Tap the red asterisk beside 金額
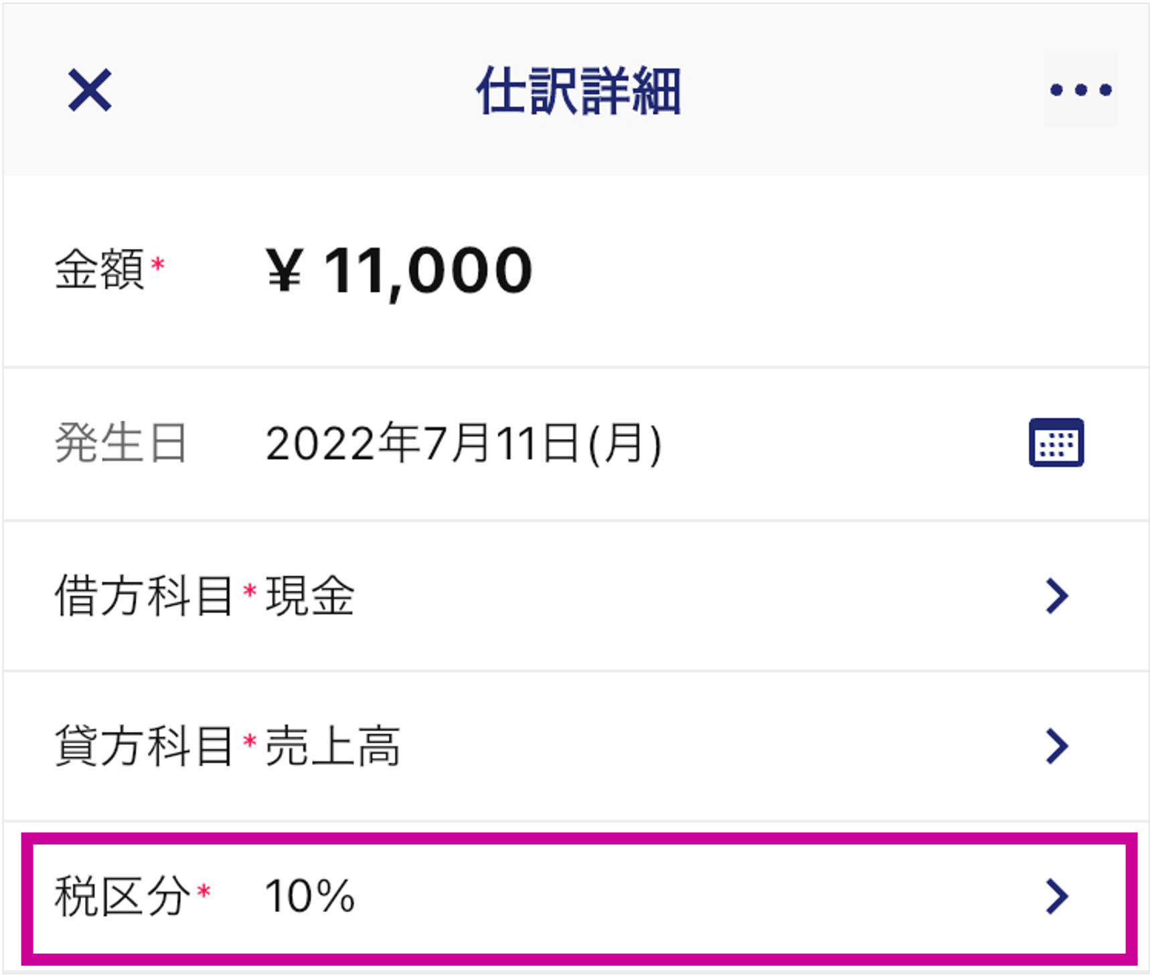The image size is (1150, 975). coord(158,264)
